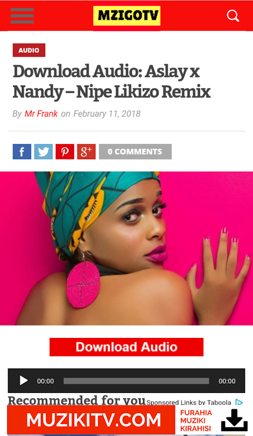Click the Taboola sponsored links icon
This screenshot has height=436, width=253.
[239, 402]
